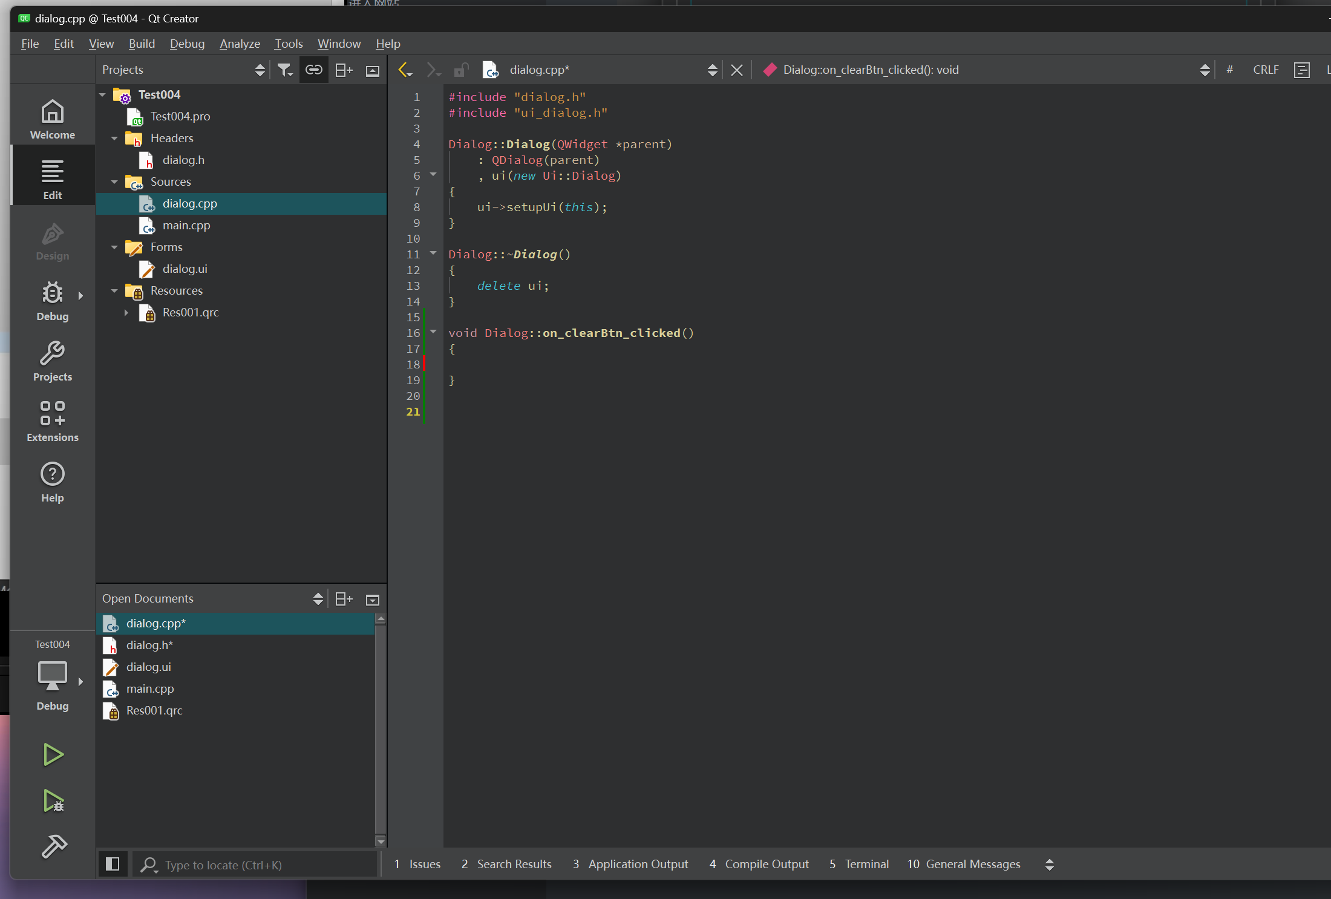This screenshot has height=899, width=1331.
Task: Click the filter tree icon in Projects
Action: point(284,70)
